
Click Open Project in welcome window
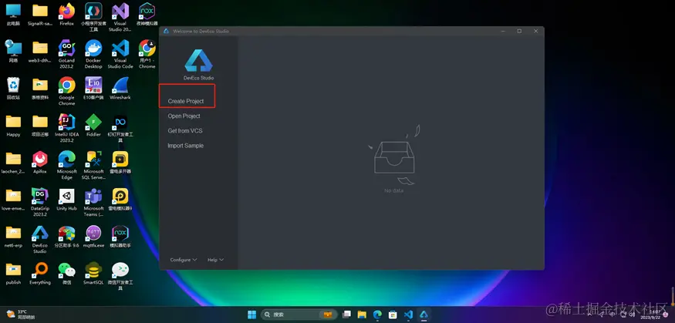click(x=184, y=116)
